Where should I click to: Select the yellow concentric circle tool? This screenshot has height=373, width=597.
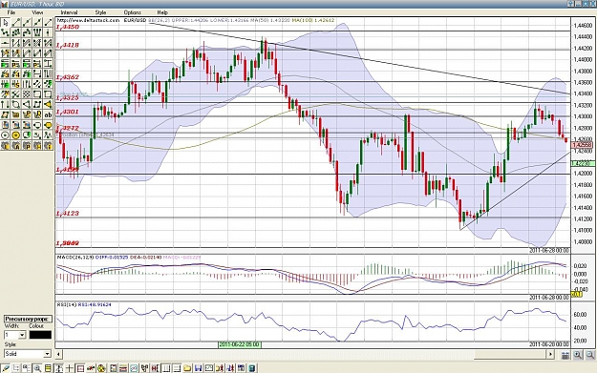(15, 135)
